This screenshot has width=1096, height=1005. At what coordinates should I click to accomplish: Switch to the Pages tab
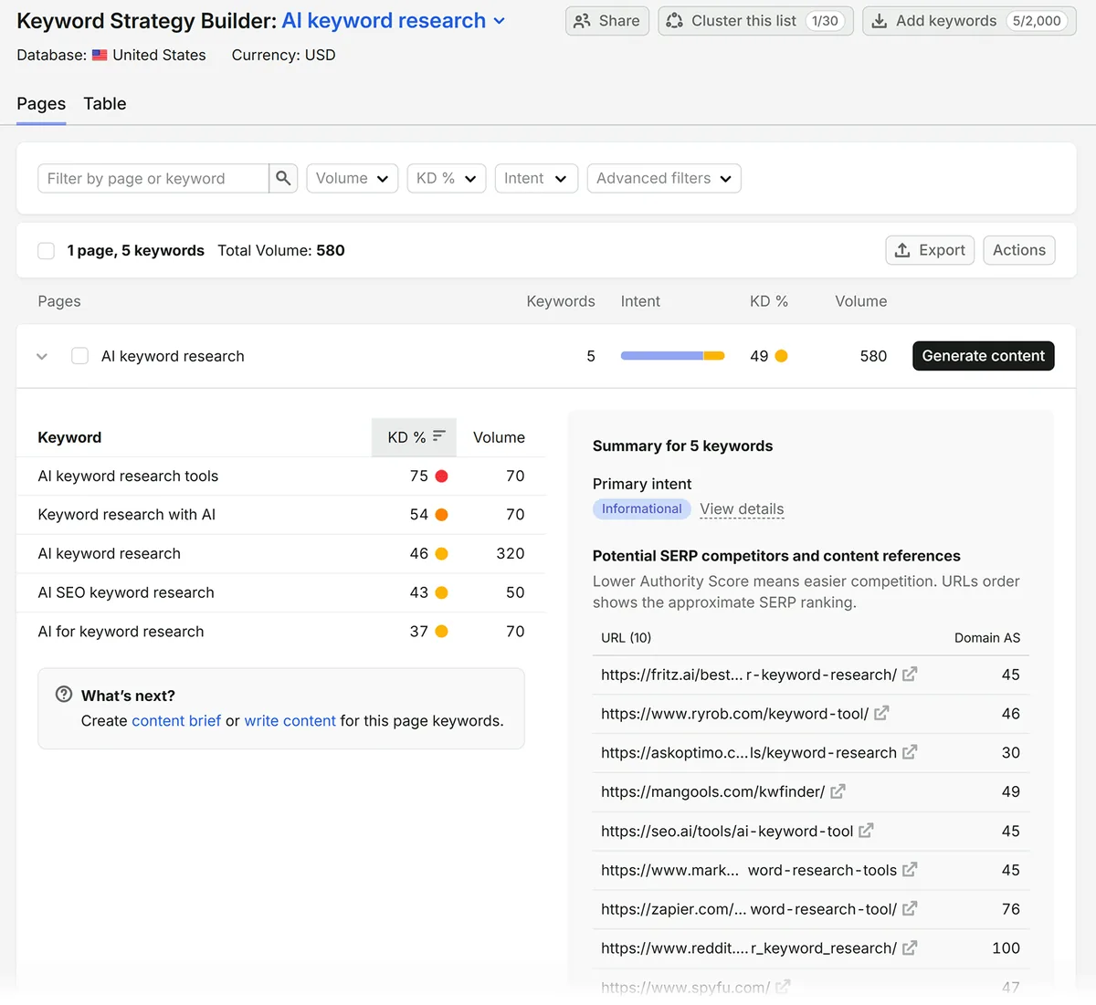tap(41, 104)
